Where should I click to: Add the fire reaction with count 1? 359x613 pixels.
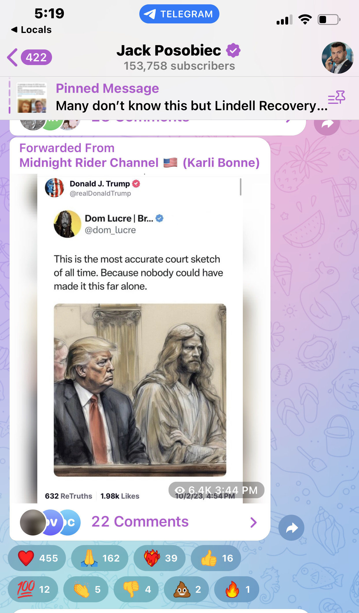(236, 589)
